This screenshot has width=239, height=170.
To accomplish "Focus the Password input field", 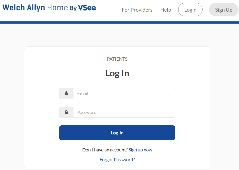I will pos(124,112).
